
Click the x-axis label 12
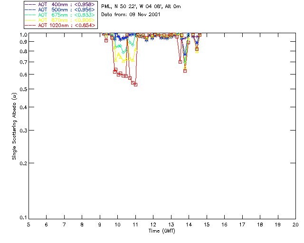coord(153,224)
